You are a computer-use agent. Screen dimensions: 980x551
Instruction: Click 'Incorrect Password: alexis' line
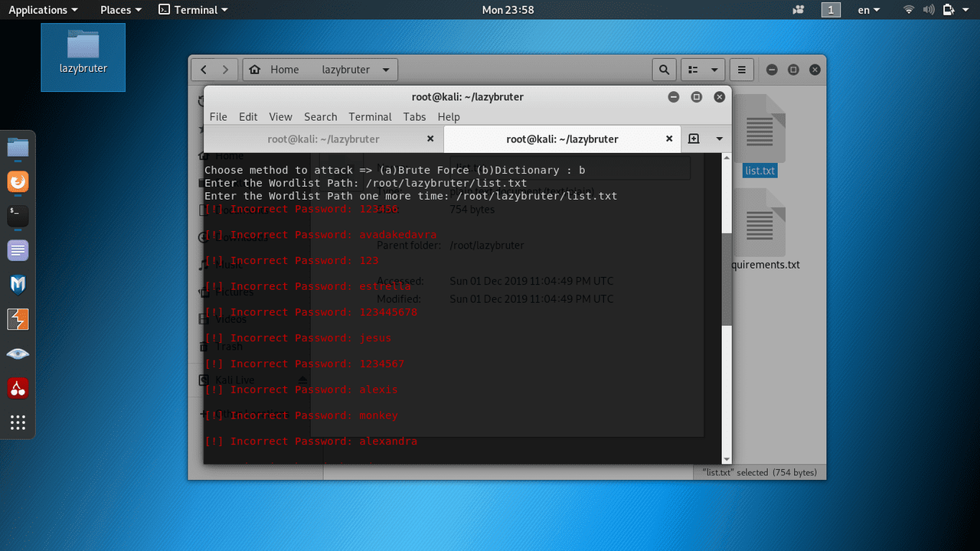[301, 390]
